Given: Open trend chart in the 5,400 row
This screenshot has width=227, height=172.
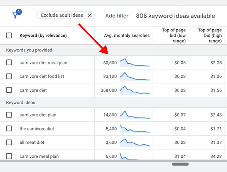Looking at the screenshot, I should pyautogui.click(x=135, y=129).
